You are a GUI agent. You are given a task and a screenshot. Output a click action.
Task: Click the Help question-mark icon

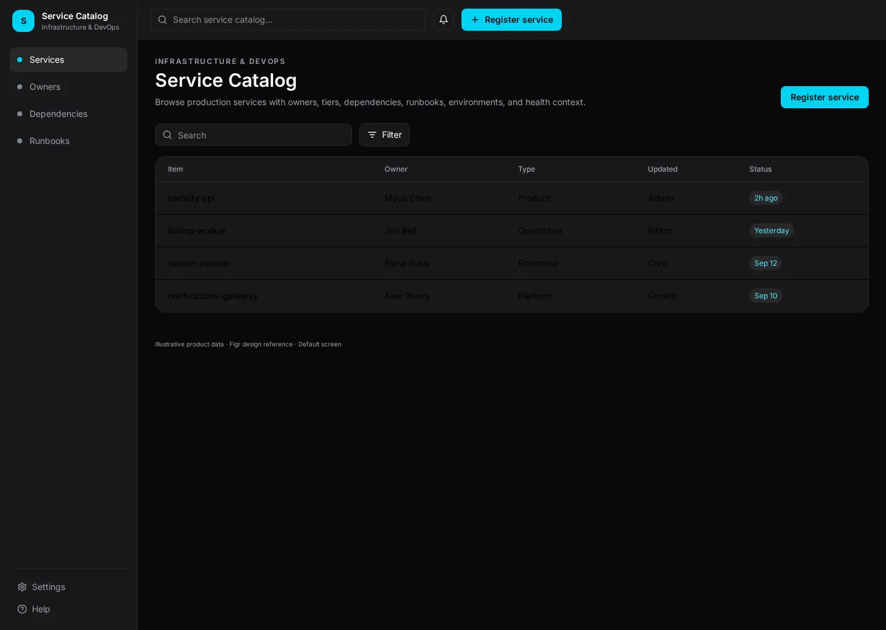[x=22, y=609]
